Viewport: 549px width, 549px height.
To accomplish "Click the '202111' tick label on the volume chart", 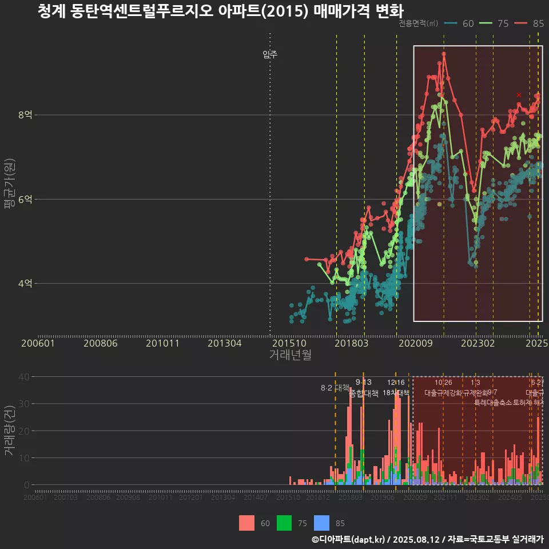I will [x=445, y=497].
